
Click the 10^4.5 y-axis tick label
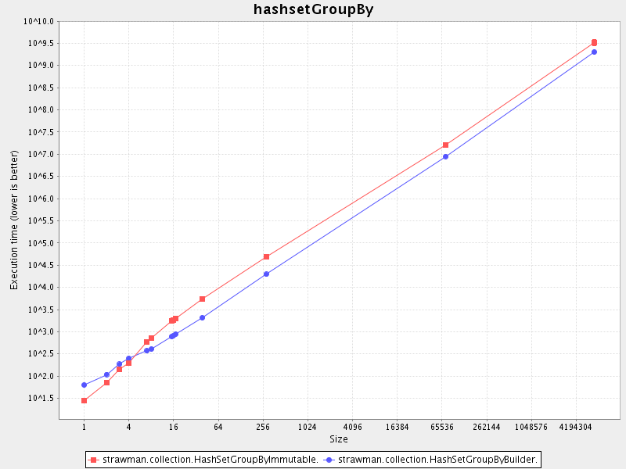[x=41, y=265]
